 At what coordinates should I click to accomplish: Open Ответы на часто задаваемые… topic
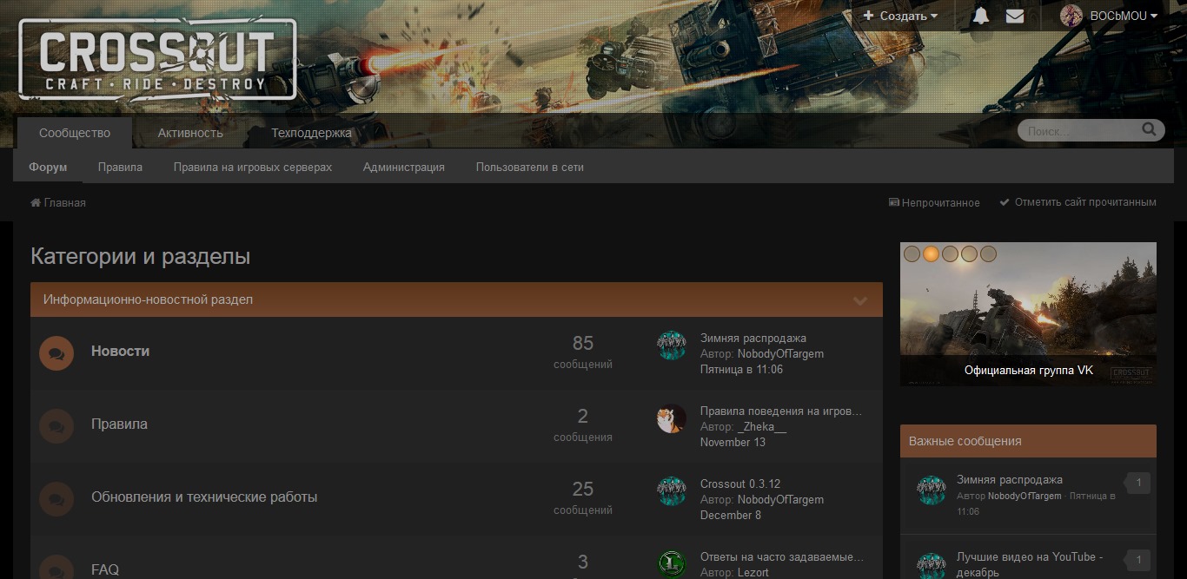782,556
